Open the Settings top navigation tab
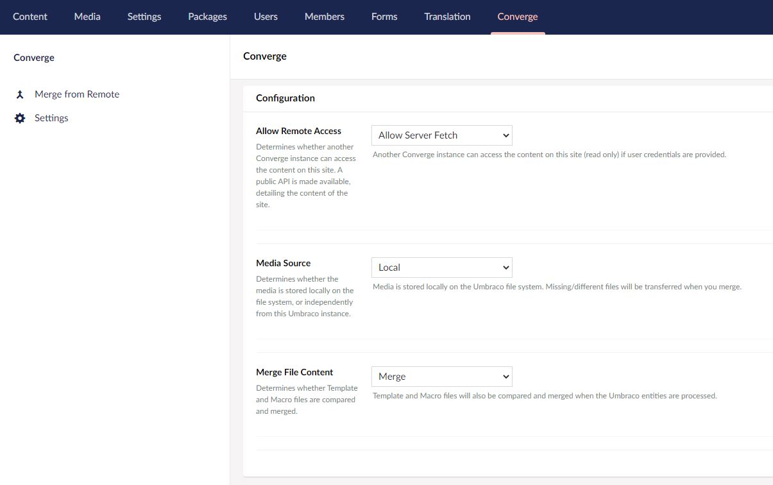Image resolution: width=773 pixels, height=485 pixels. (144, 17)
